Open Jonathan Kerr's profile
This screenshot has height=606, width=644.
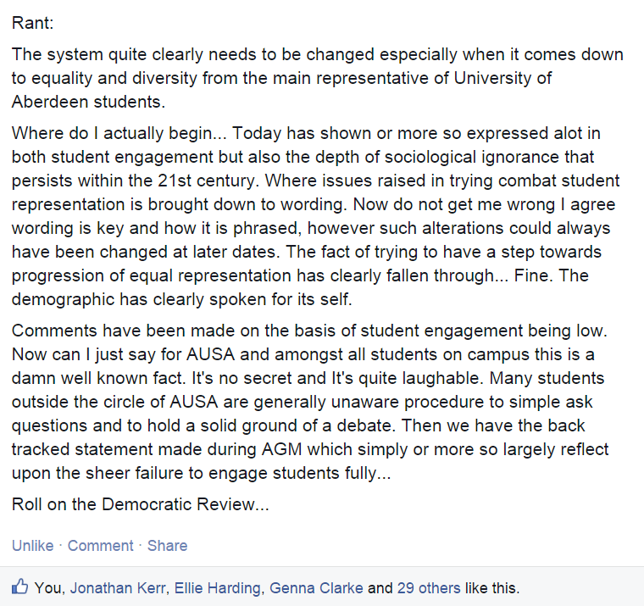pyautogui.click(x=118, y=588)
